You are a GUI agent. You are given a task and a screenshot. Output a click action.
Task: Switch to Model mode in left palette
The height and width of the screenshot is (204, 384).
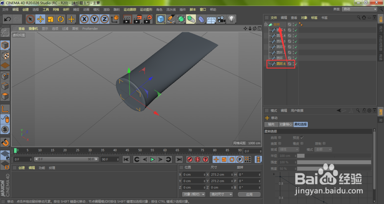click(x=5, y=45)
